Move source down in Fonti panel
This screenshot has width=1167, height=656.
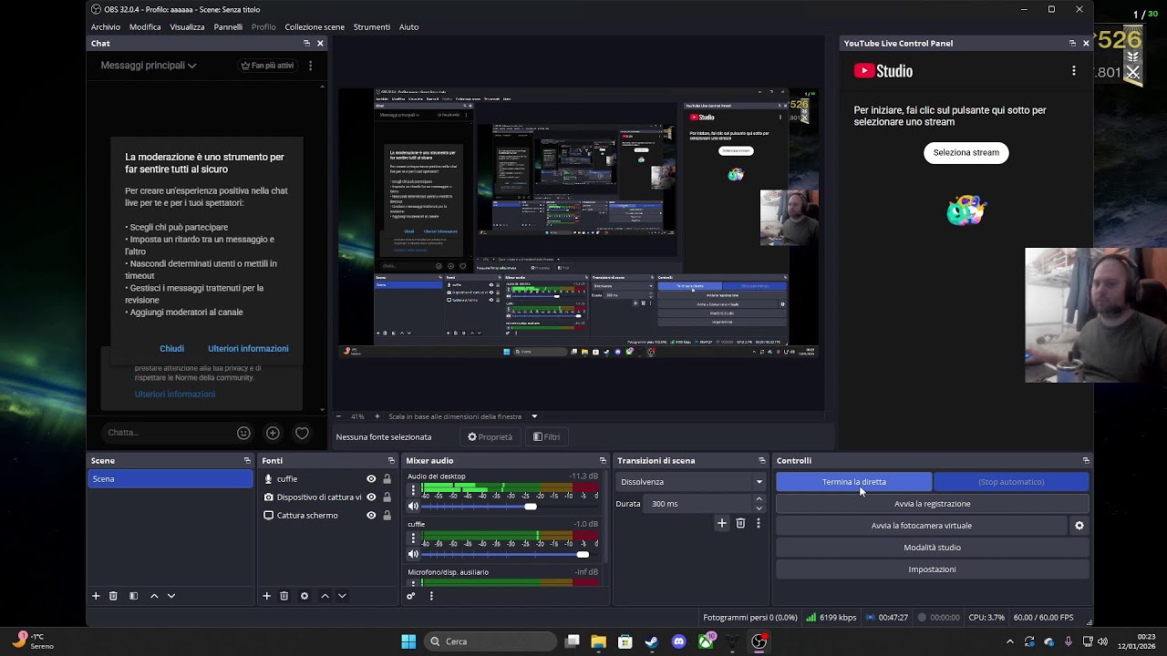click(x=342, y=596)
